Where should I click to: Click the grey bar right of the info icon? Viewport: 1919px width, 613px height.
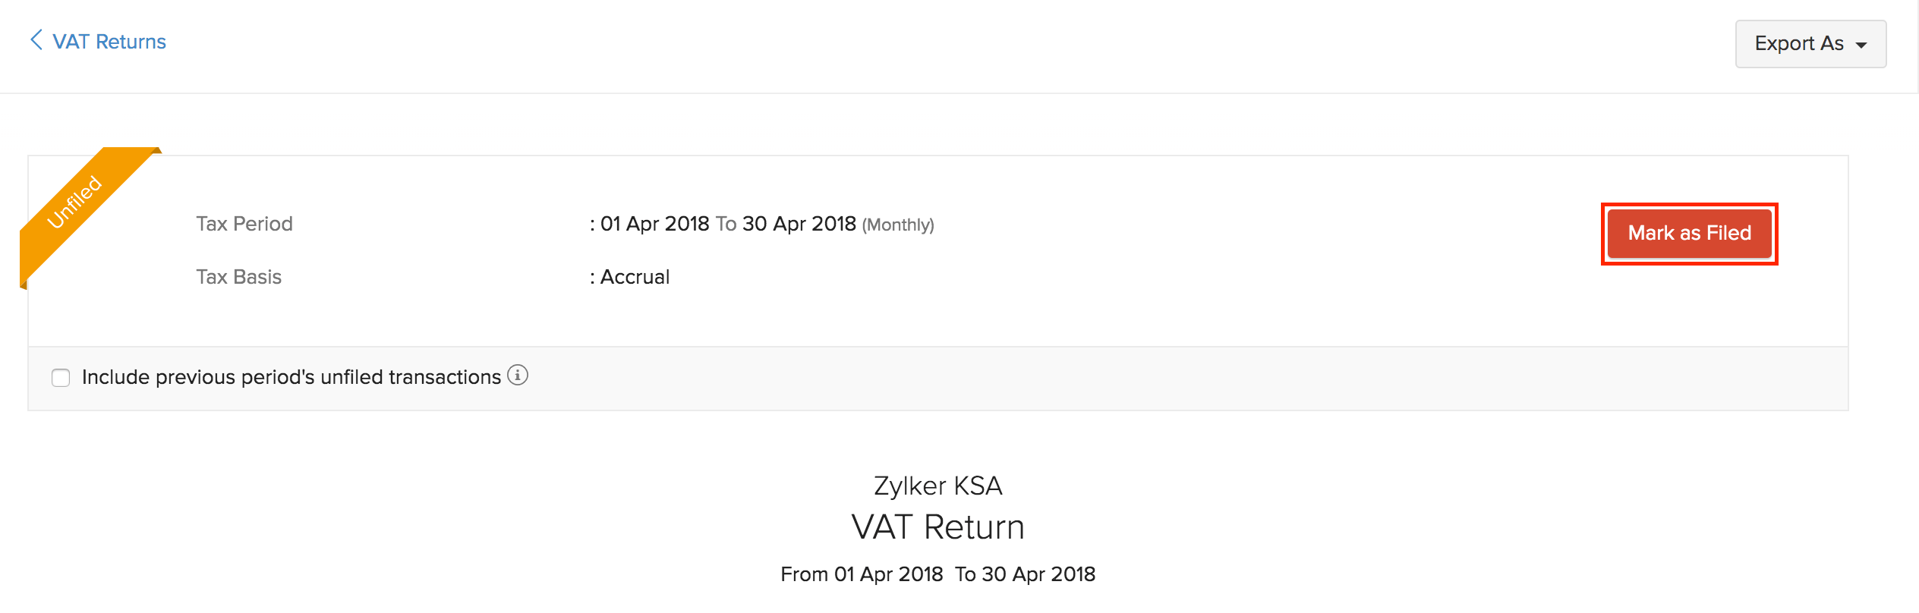1139,378
